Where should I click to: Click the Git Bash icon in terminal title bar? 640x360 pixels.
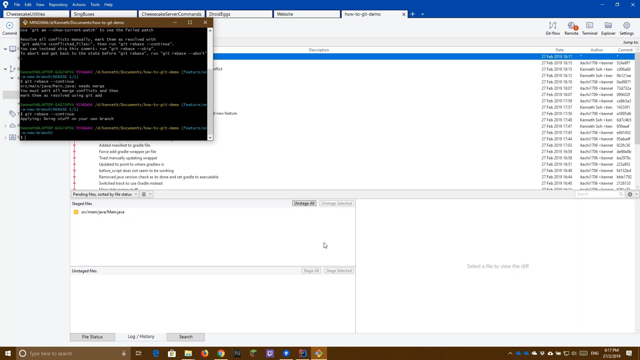25,22
